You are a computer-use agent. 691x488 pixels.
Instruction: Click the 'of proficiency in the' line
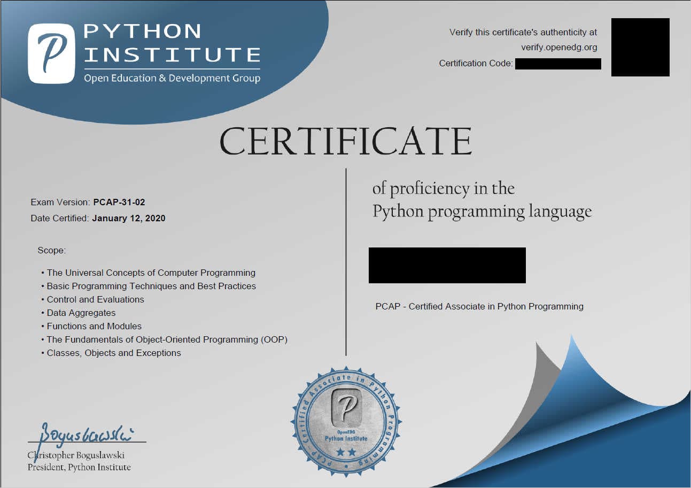point(444,188)
